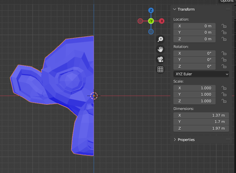Click the blue Z axis gizmo
This screenshot has width=236, height=173.
(151, 10)
